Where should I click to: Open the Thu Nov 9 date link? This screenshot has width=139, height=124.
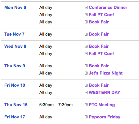pos(15,66)
